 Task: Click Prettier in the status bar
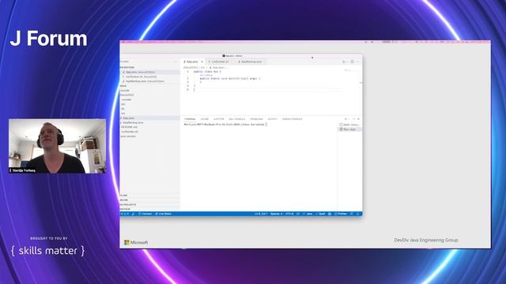tap(341, 214)
